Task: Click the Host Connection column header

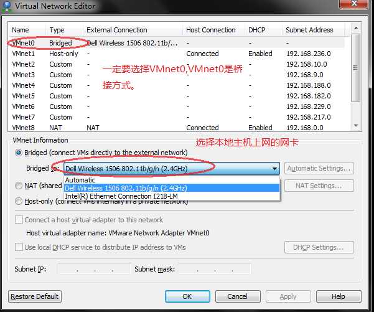Action: [214, 30]
